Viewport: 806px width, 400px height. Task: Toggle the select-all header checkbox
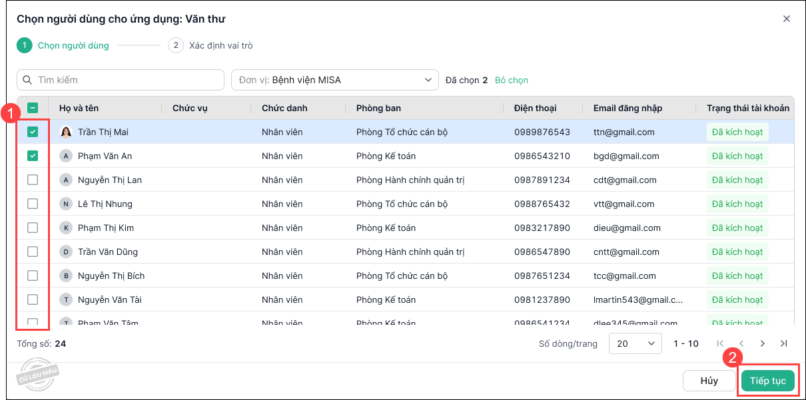click(x=33, y=108)
